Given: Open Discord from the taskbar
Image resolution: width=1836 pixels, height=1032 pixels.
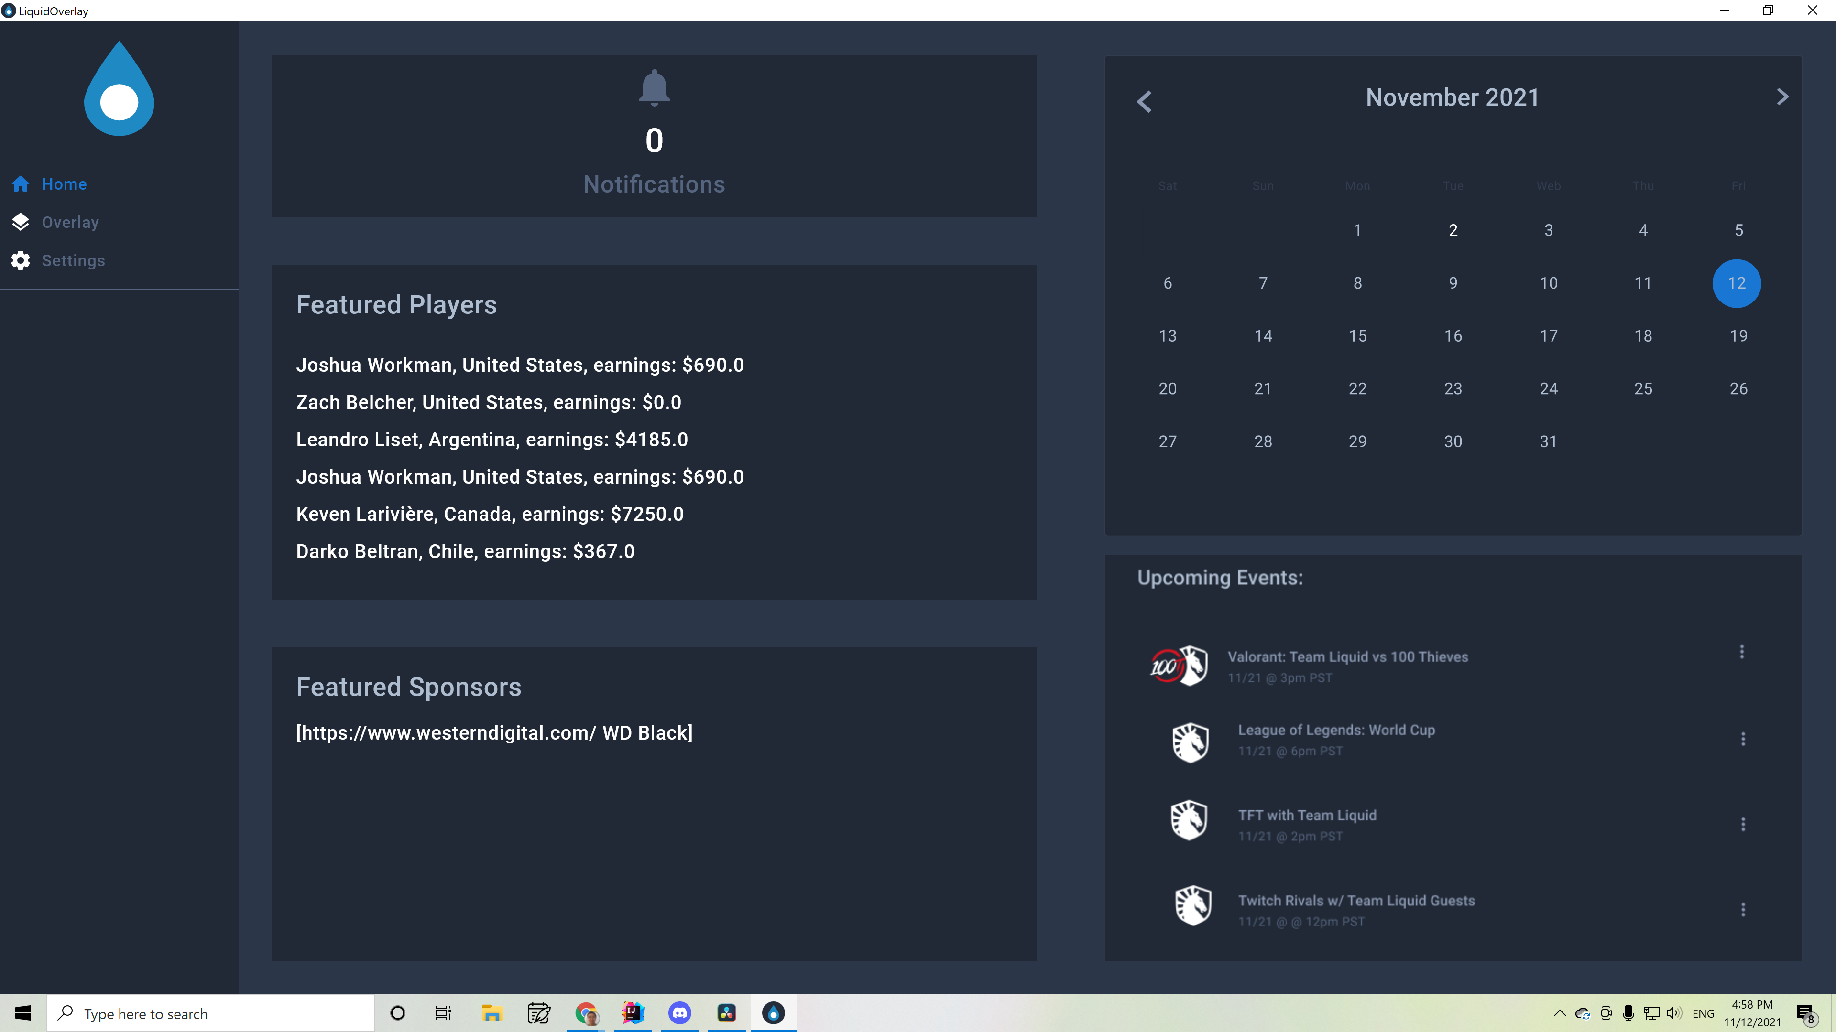Looking at the screenshot, I should point(679,1013).
